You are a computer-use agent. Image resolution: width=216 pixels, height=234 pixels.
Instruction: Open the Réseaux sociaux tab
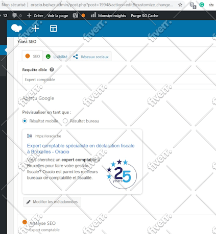click(x=91, y=57)
